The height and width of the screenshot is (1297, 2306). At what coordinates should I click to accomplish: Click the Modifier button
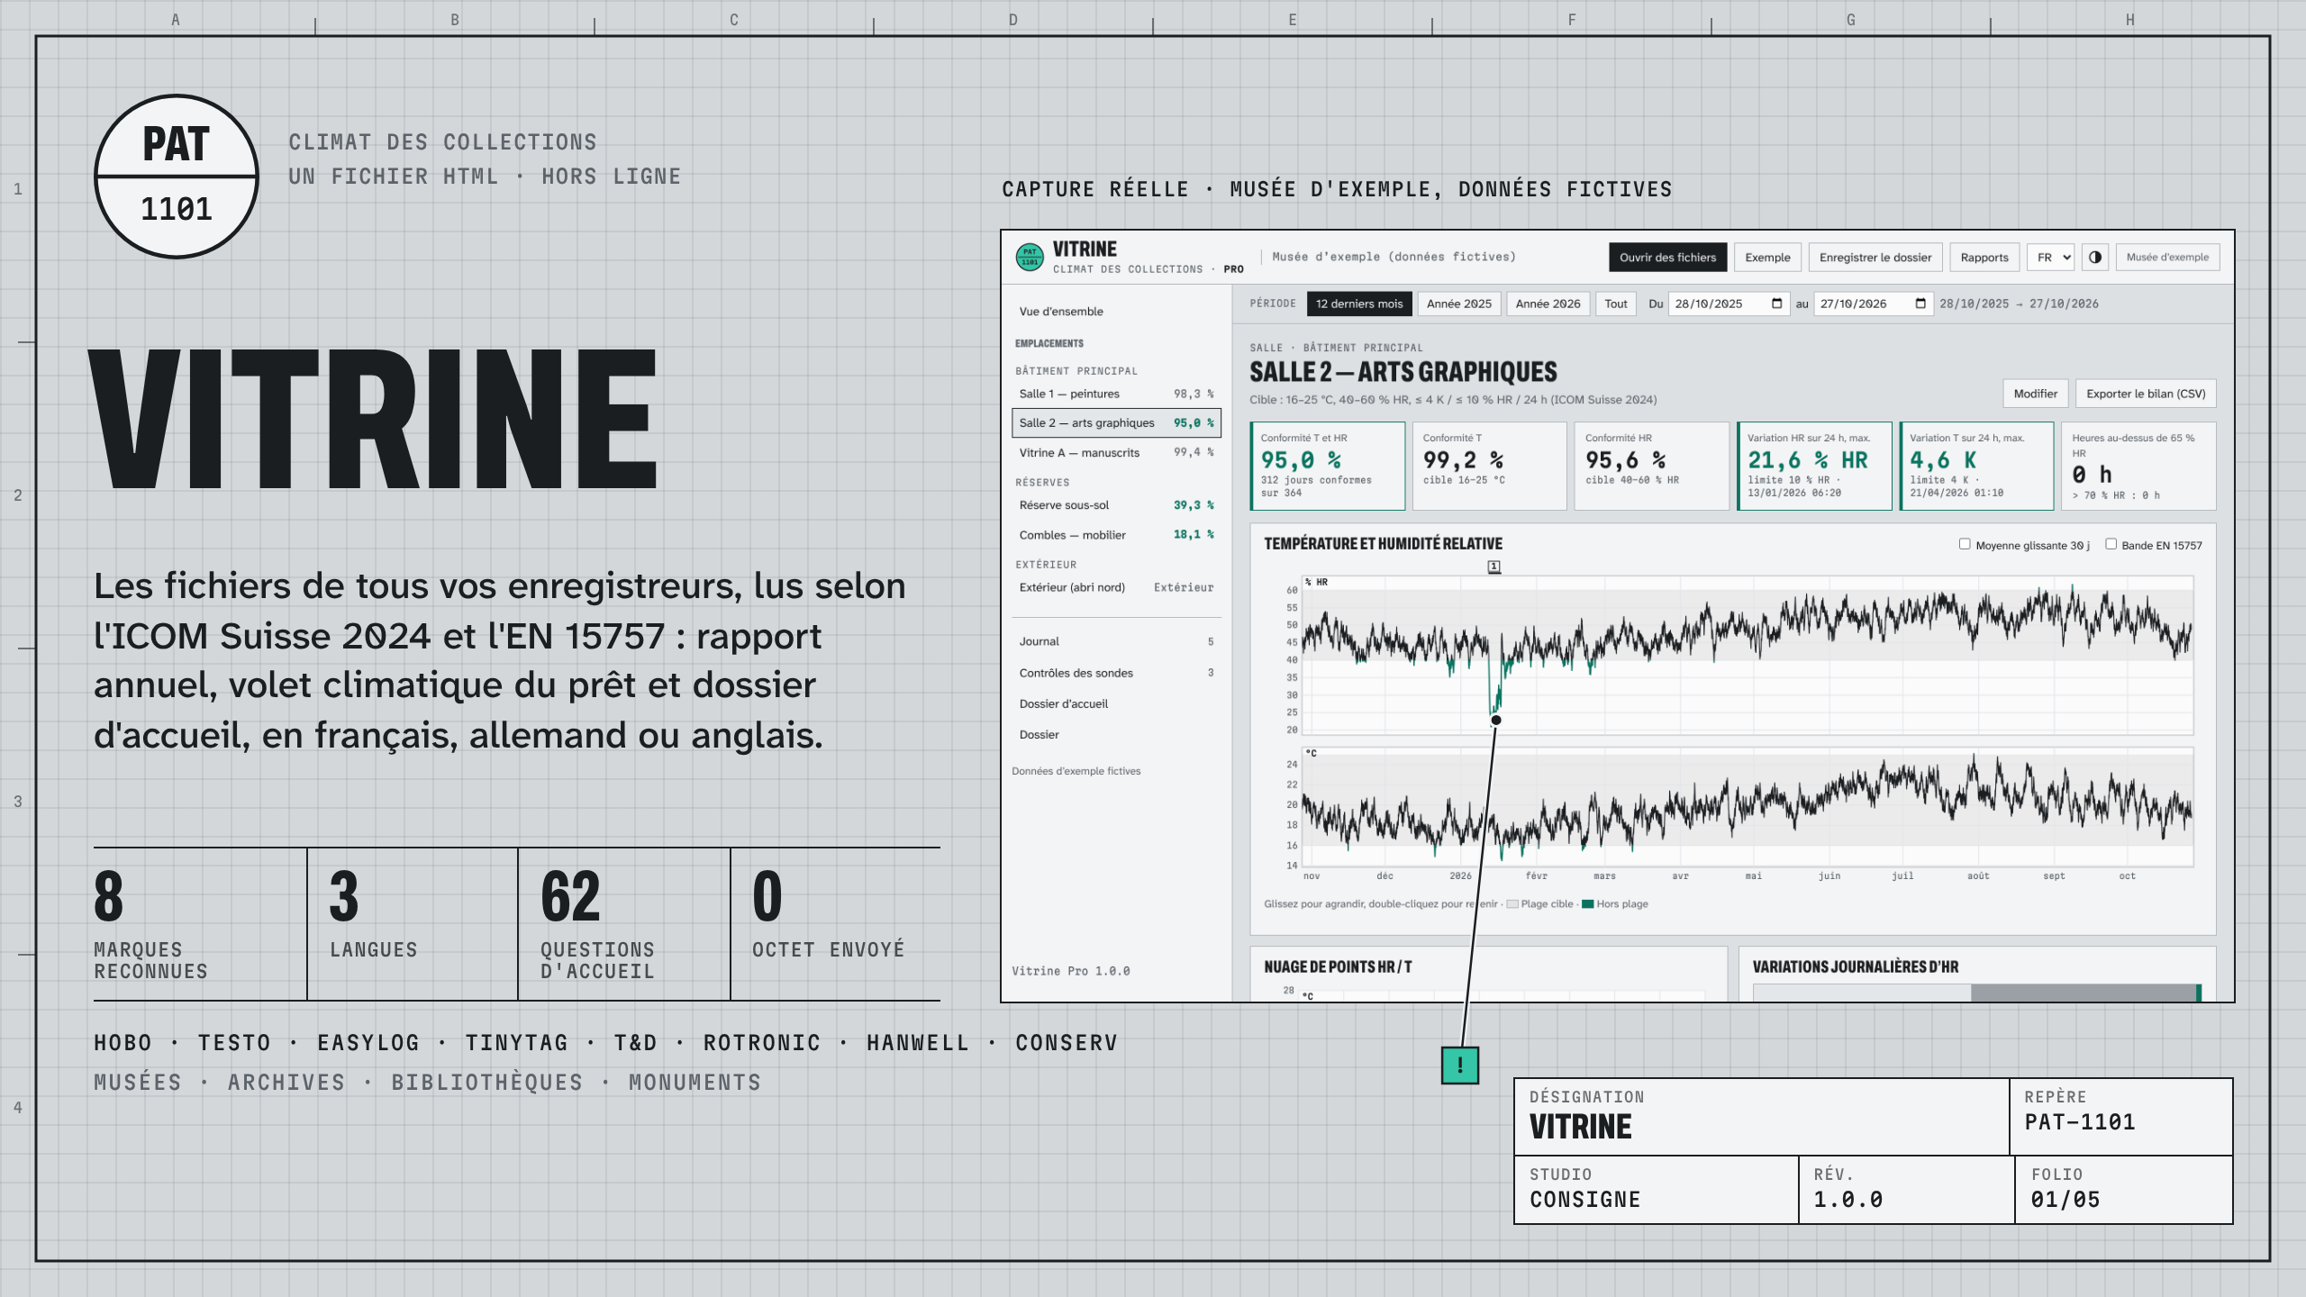click(2035, 394)
